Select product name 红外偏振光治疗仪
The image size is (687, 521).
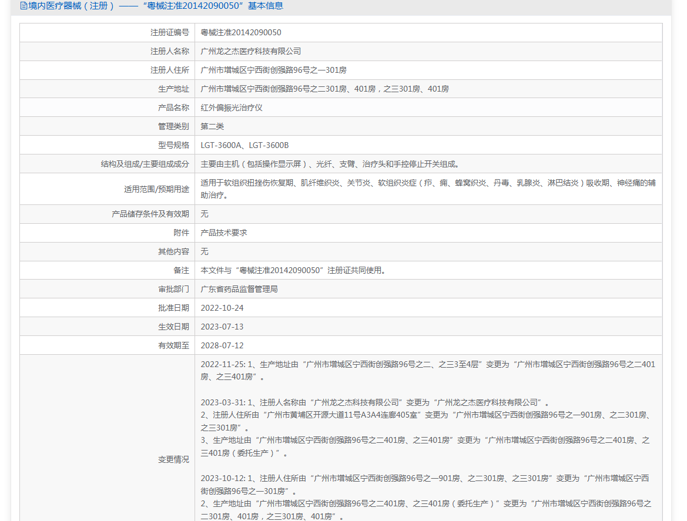click(x=232, y=107)
